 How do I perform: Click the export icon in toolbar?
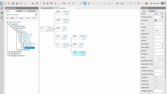[x=21, y=3]
